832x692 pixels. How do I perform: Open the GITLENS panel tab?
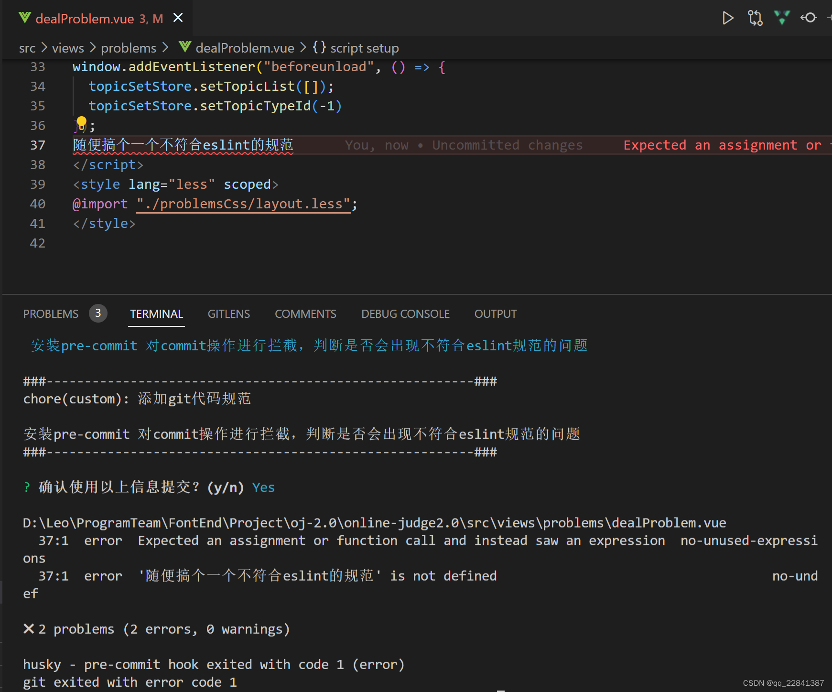(x=228, y=314)
